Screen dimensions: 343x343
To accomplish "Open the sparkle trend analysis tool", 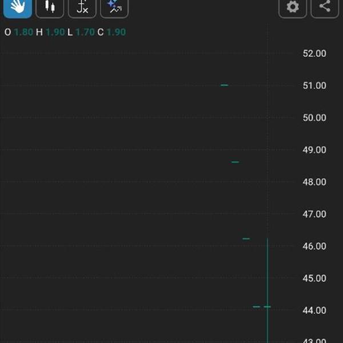I will [x=114, y=9].
